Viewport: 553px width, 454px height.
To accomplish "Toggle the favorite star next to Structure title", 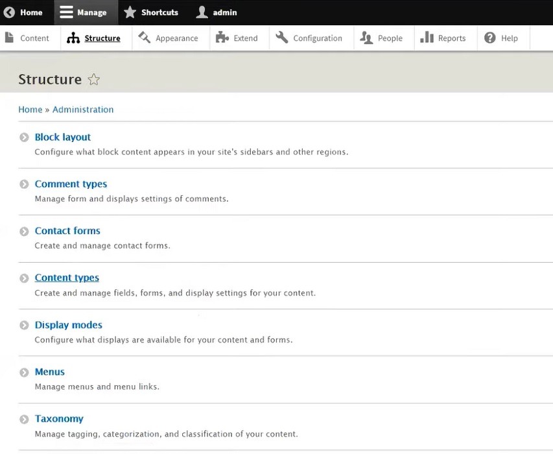I will 93,78.
